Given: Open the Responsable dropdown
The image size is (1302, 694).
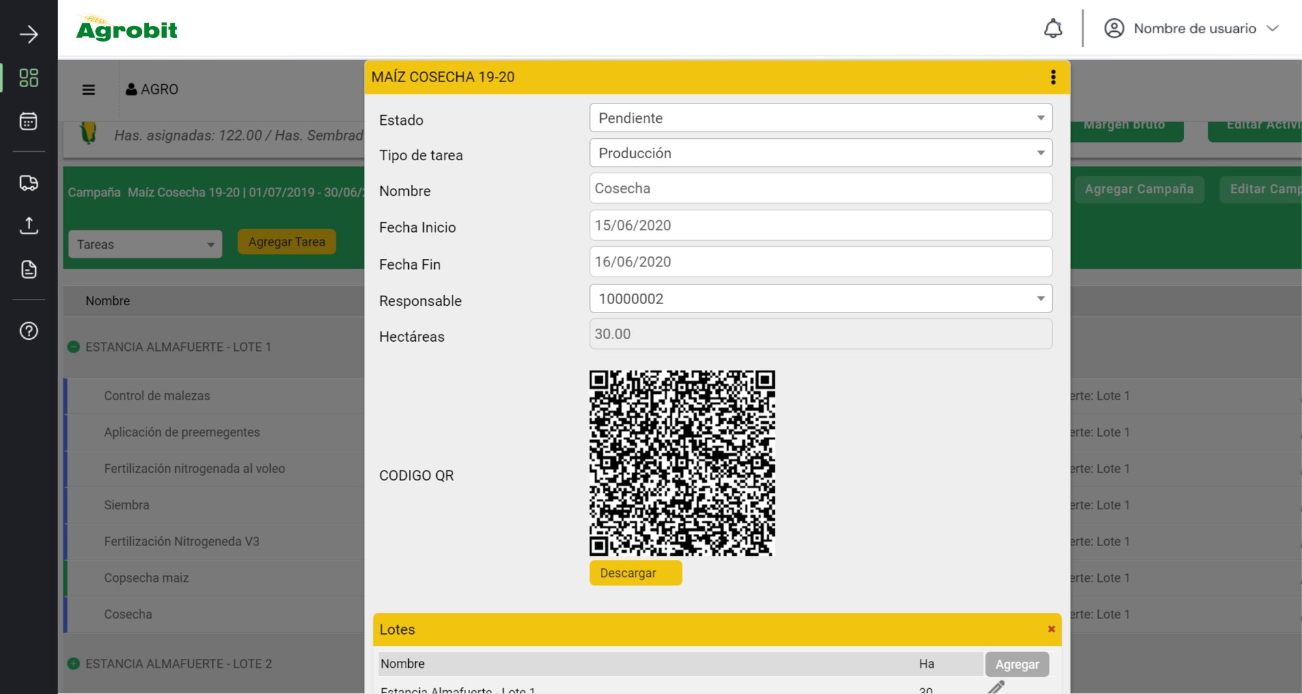Looking at the screenshot, I should pos(820,299).
